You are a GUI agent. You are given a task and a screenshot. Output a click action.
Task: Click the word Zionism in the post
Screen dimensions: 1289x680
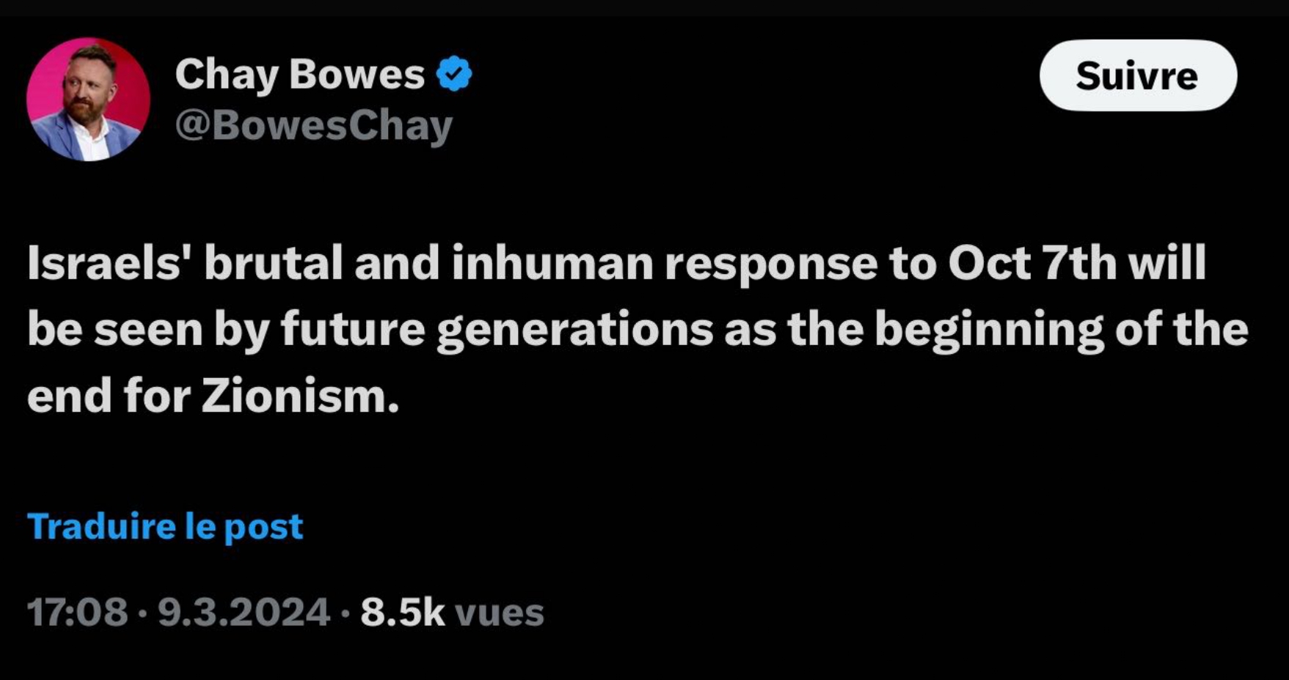(300, 396)
